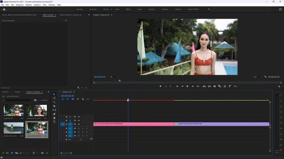The height and width of the screenshot is (159, 284).
Task: Click Mark Out button in Program monitor
Action: (170, 87)
